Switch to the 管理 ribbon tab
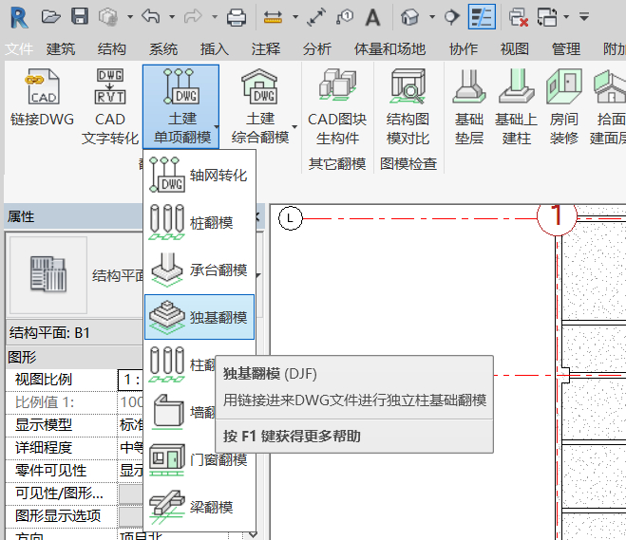 [x=566, y=49]
